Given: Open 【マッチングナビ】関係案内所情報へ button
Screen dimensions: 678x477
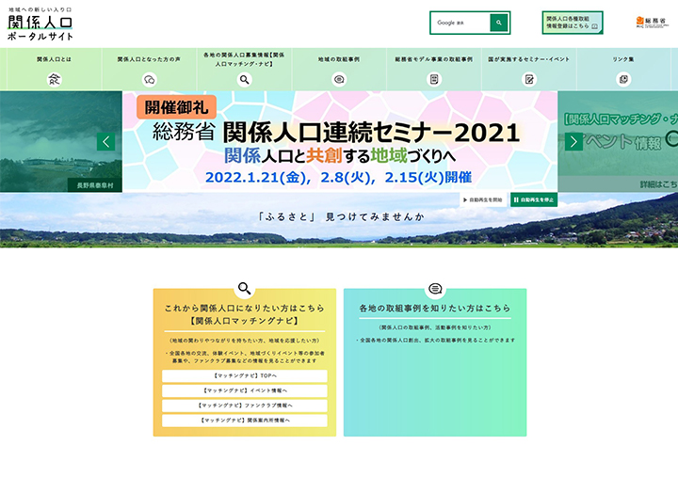Looking at the screenshot, I should 245,421.
